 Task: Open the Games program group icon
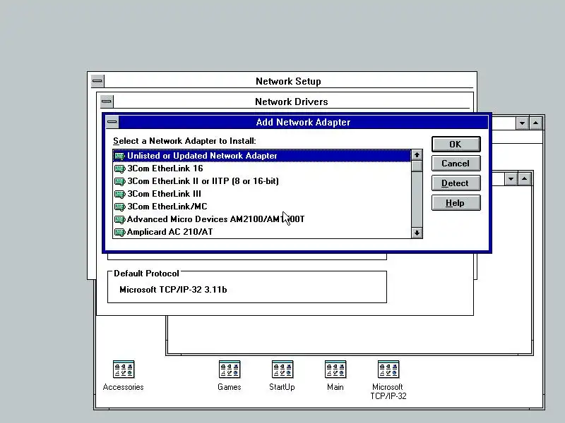point(229,369)
